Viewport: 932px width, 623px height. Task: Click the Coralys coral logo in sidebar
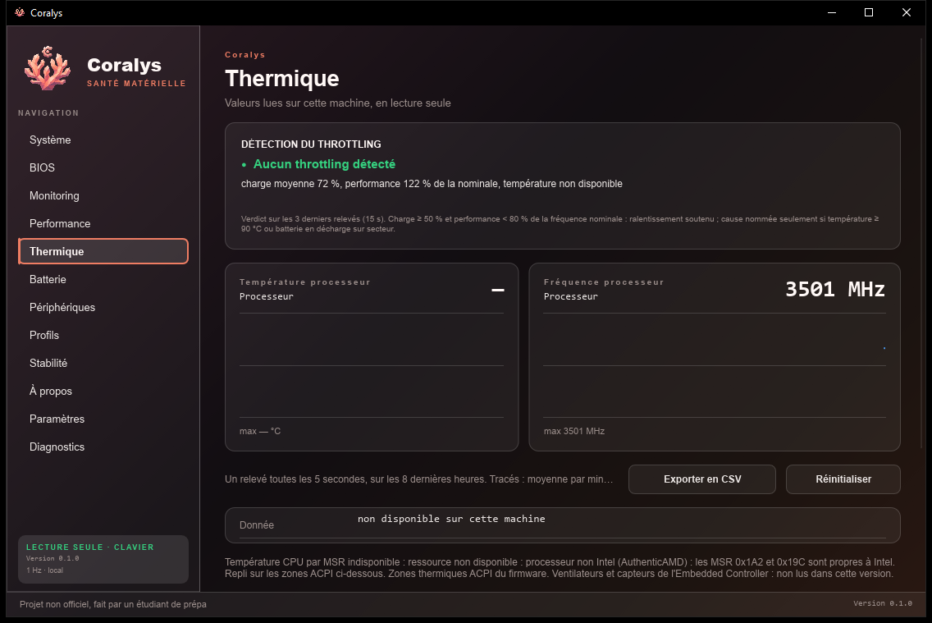[x=47, y=68]
